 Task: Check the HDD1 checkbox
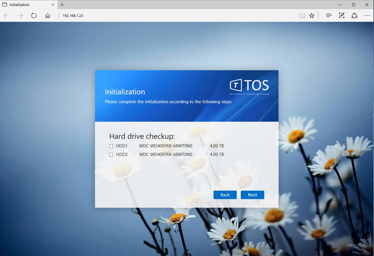pyautogui.click(x=111, y=146)
